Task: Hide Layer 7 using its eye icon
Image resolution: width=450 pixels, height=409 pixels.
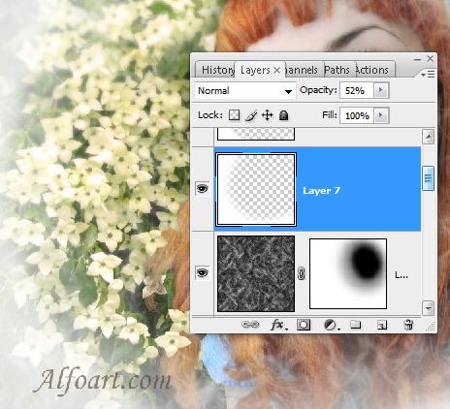Action: point(203,188)
